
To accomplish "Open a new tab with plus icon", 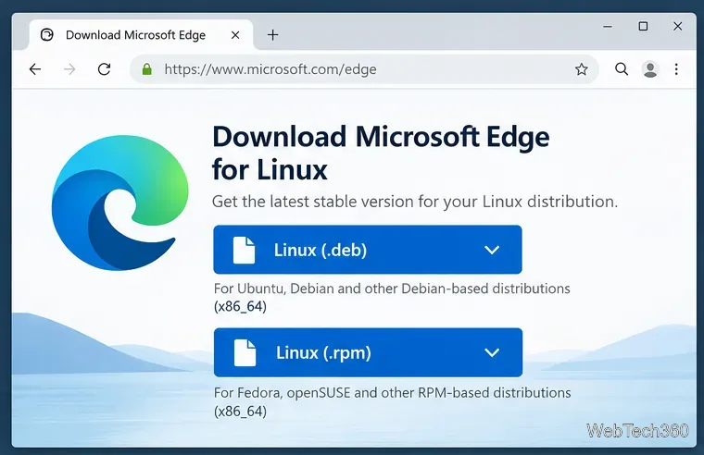I will point(273,35).
